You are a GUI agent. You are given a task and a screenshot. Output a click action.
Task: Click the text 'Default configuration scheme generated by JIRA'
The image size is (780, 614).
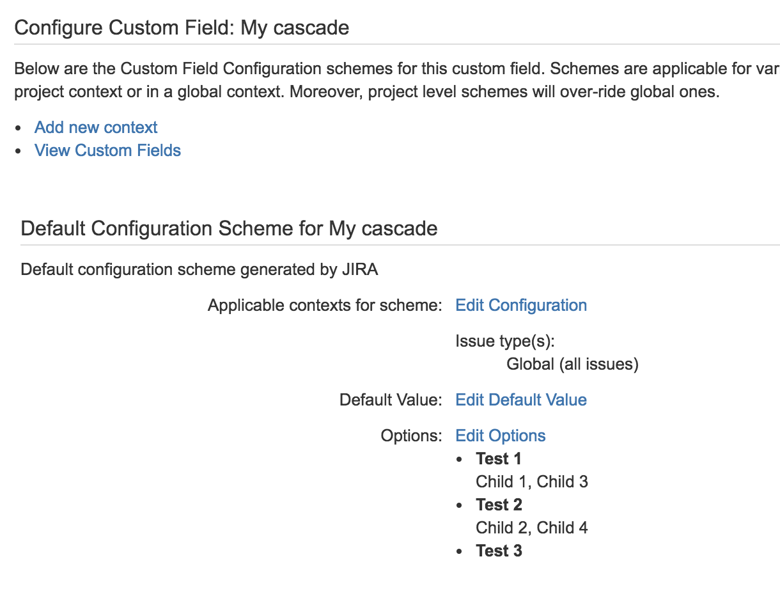click(x=199, y=269)
